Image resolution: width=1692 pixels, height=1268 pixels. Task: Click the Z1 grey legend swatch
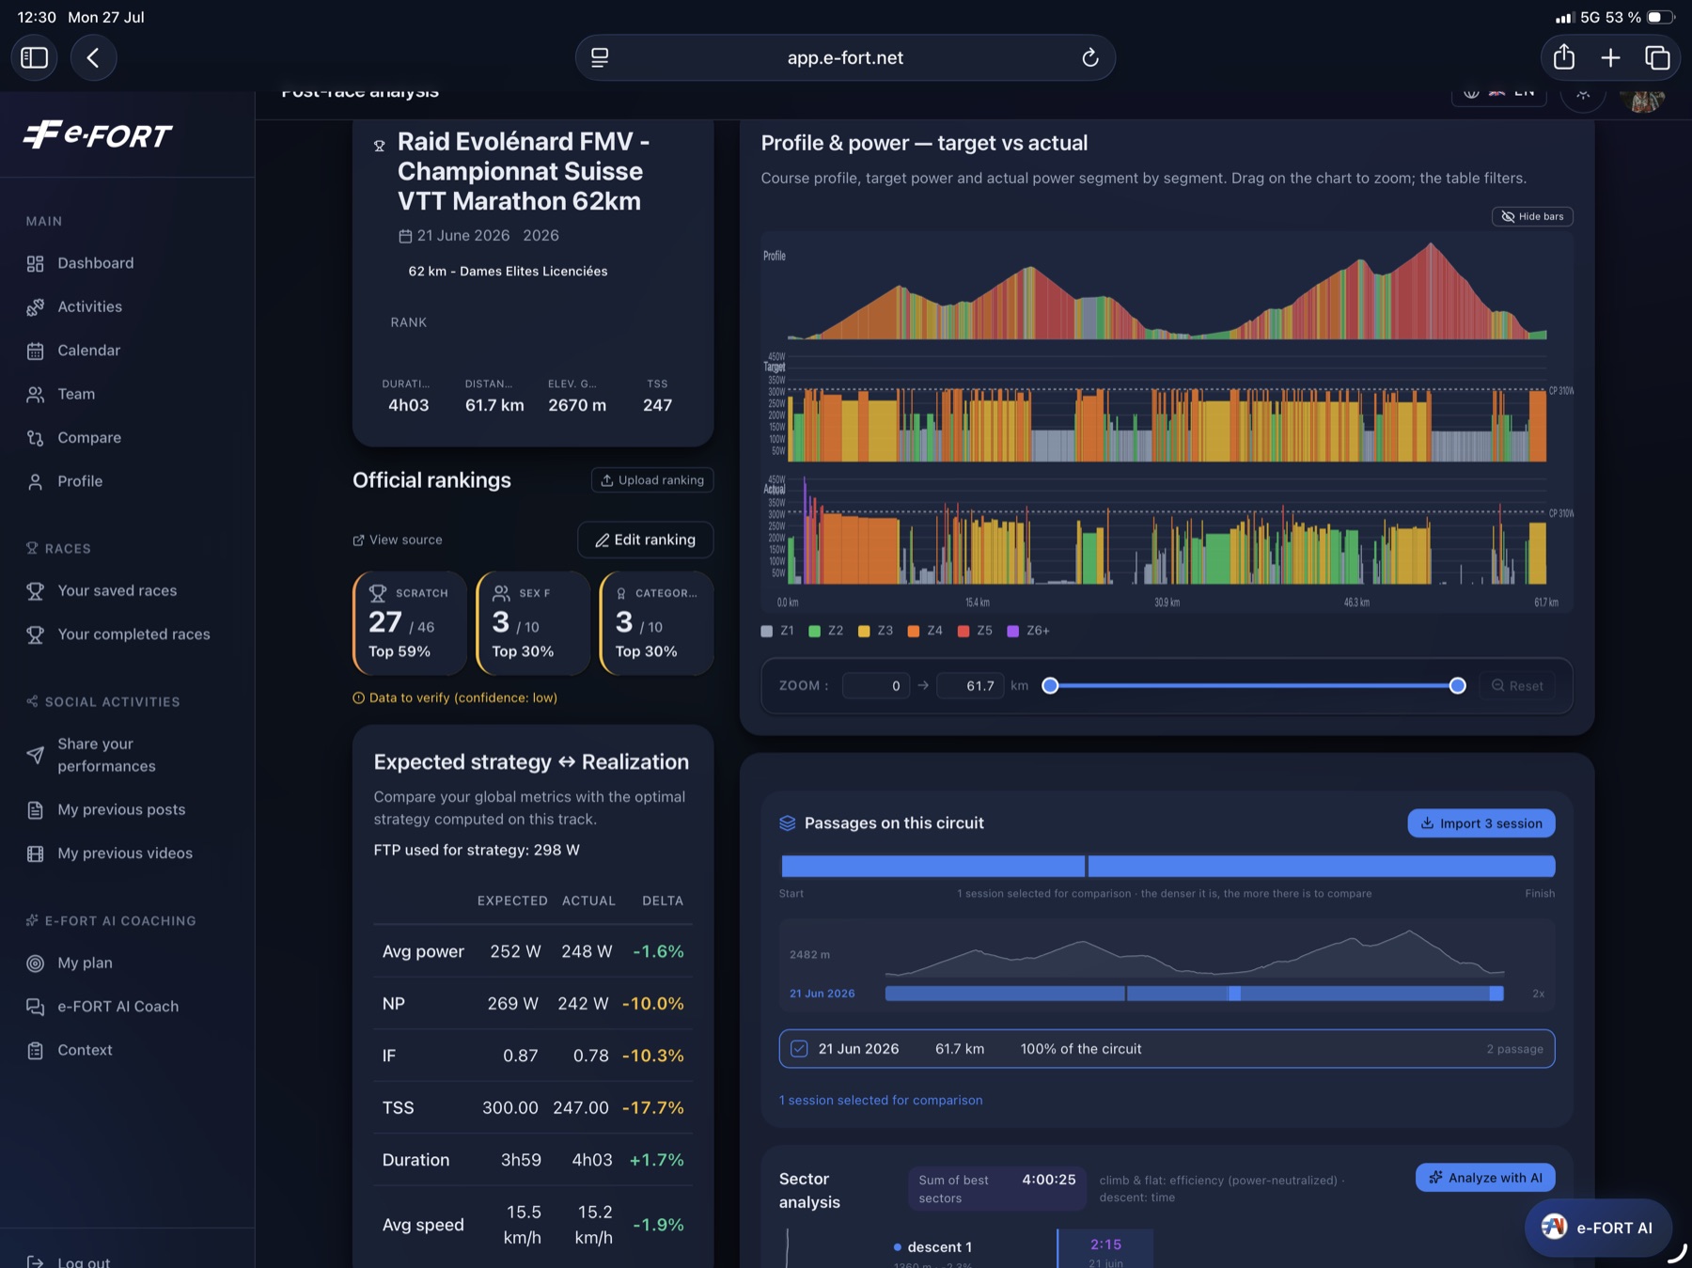tap(766, 631)
